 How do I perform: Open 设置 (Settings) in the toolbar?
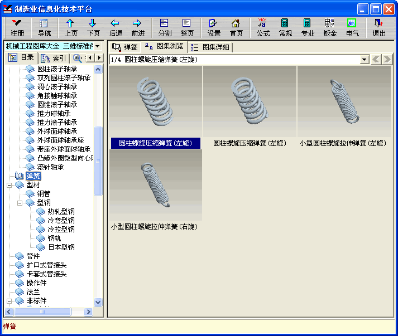coord(214,27)
